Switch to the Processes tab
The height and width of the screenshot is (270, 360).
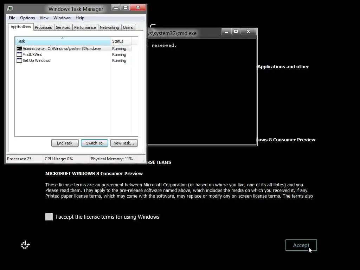point(43,27)
